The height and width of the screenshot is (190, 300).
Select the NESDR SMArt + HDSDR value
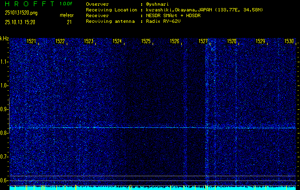click(x=173, y=16)
